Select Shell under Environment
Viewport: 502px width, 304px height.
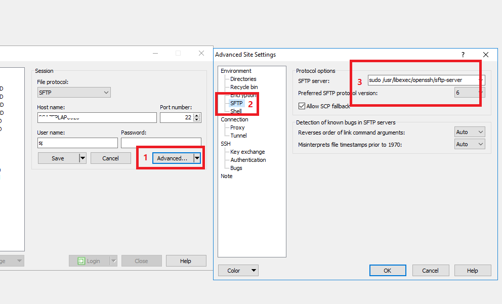point(236,111)
